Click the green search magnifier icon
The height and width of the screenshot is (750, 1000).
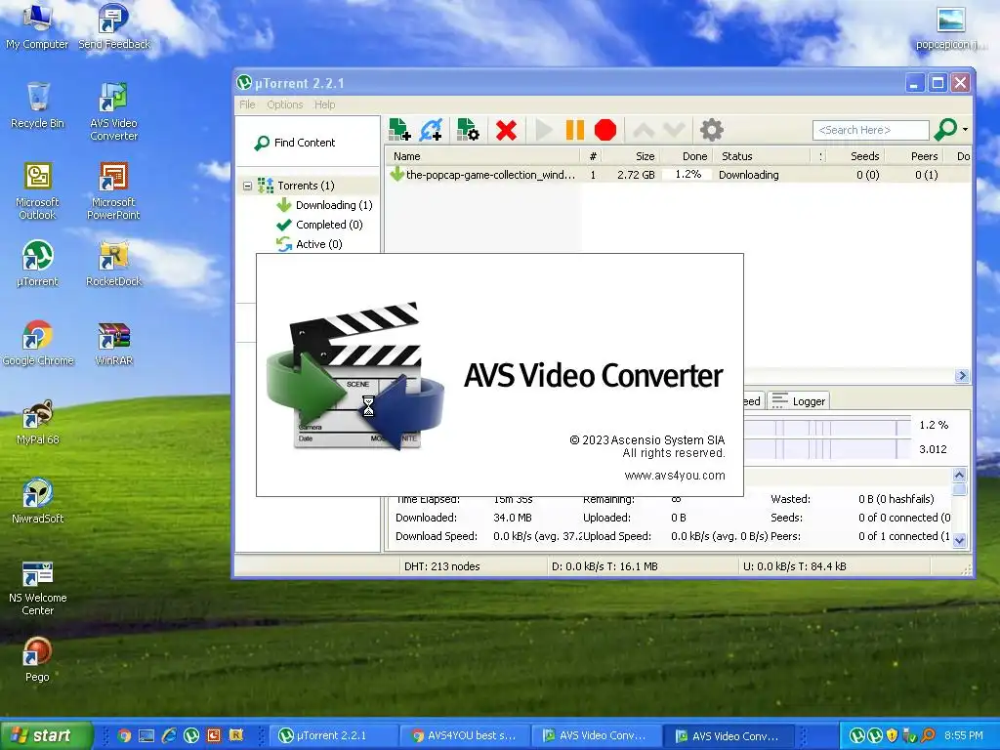point(945,130)
